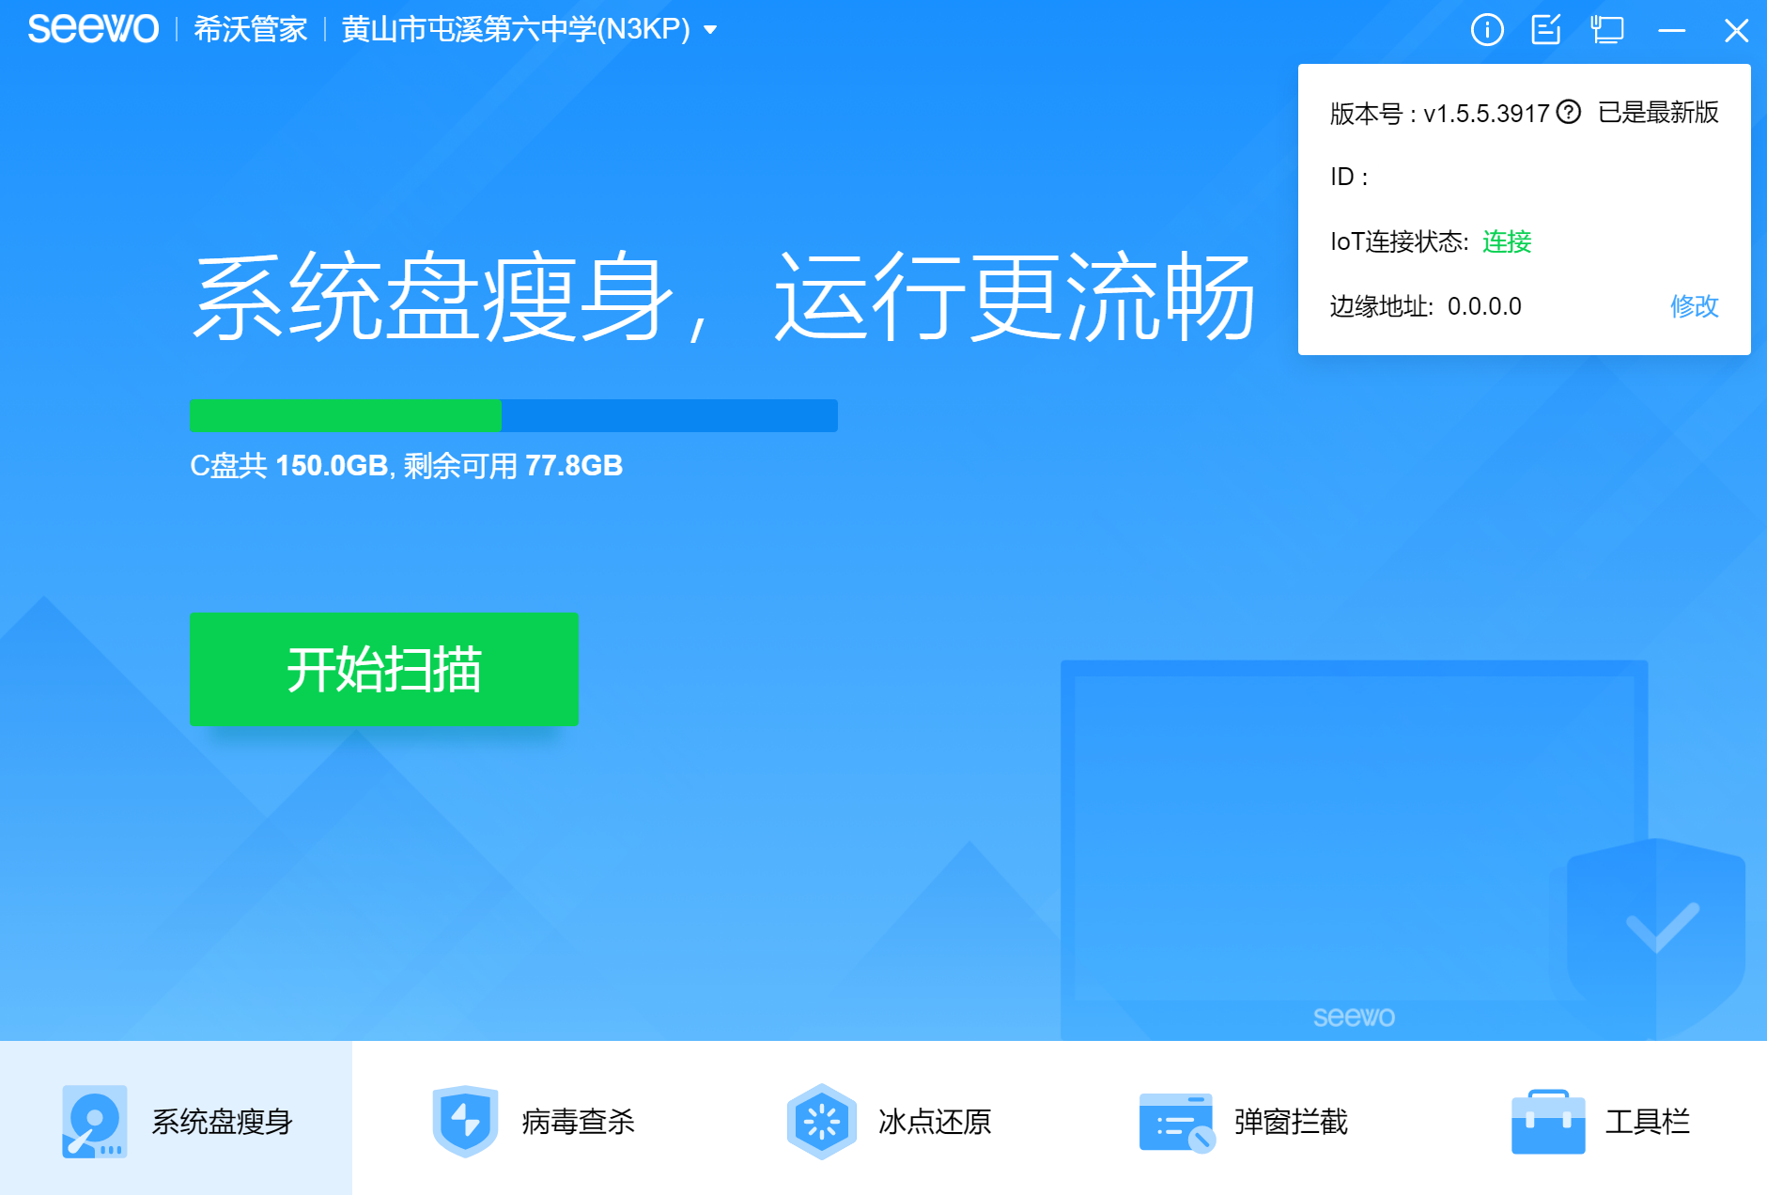Click the seewo logo in top-left corner

tap(93, 29)
